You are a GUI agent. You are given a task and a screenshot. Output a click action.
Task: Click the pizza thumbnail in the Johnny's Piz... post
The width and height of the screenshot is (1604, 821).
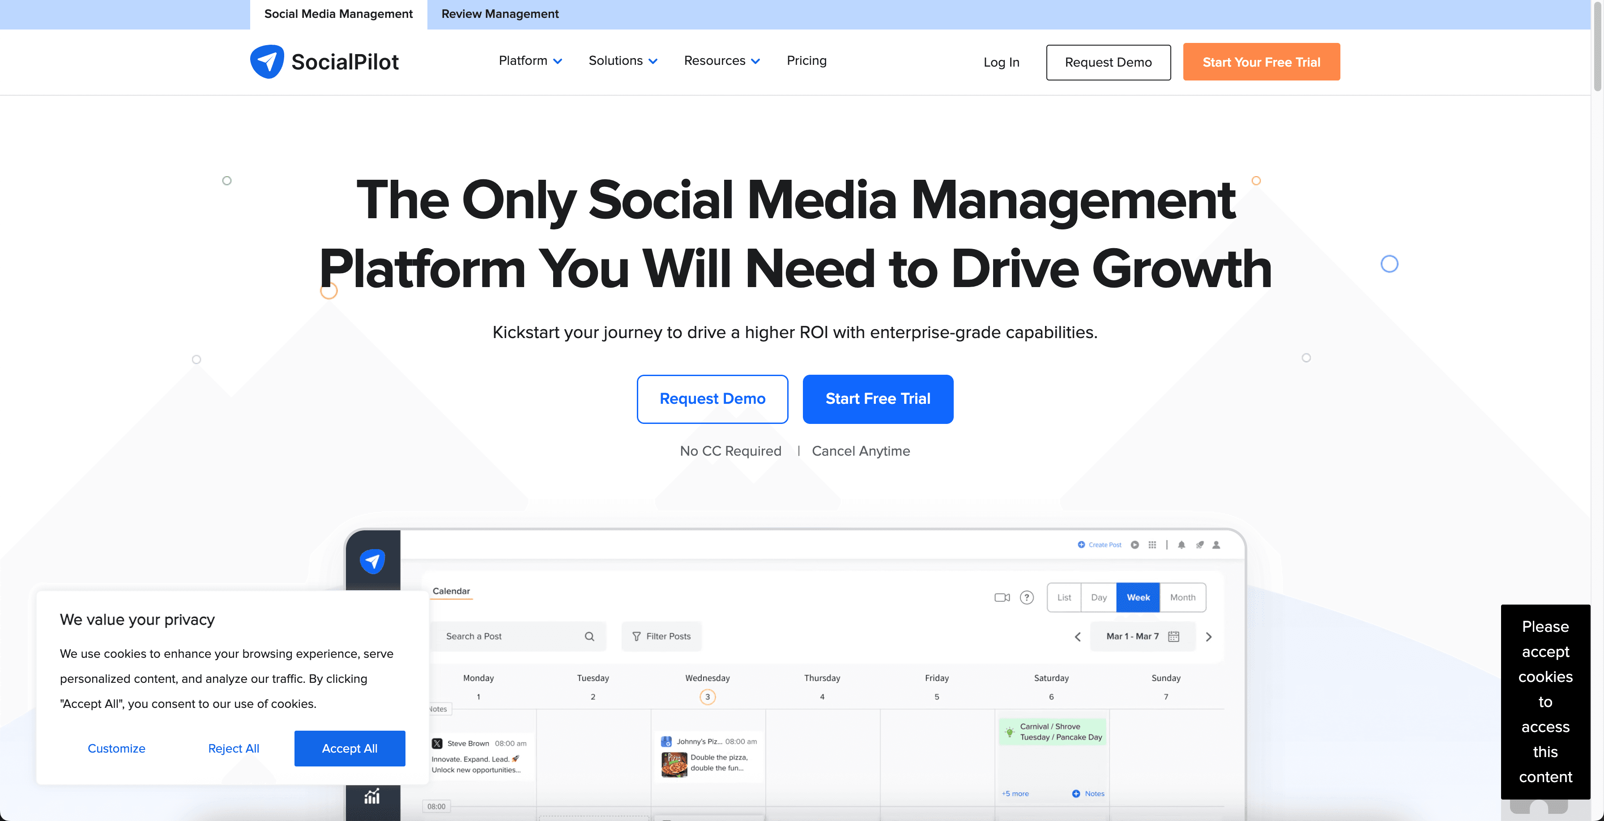[674, 764]
